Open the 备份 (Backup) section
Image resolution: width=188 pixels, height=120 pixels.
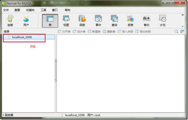[147, 21]
